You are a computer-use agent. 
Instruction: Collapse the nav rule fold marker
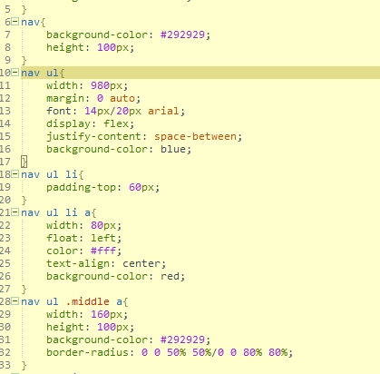(15, 22)
